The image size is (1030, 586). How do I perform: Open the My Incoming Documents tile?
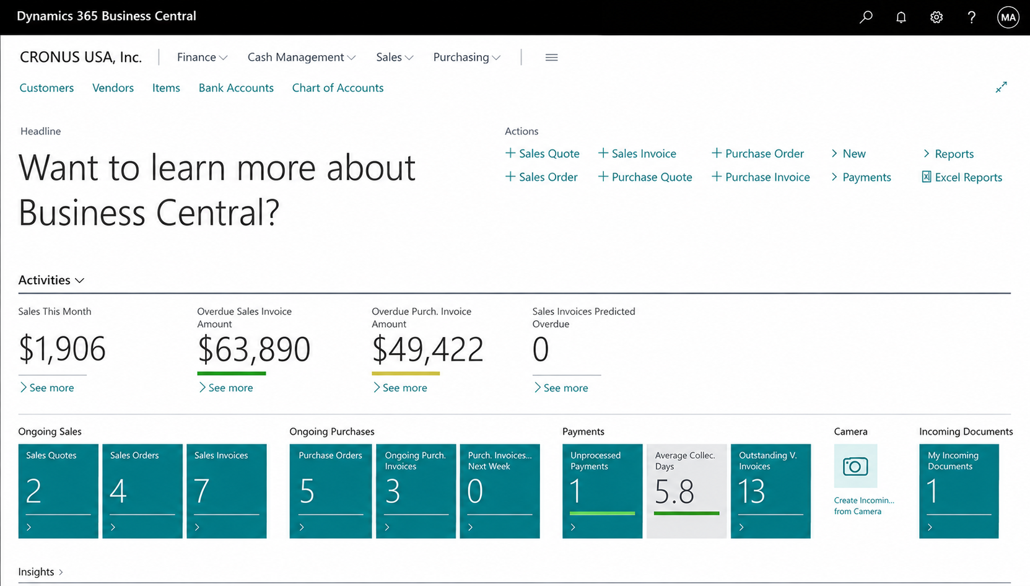pyautogui.click(x=959, y=491)
